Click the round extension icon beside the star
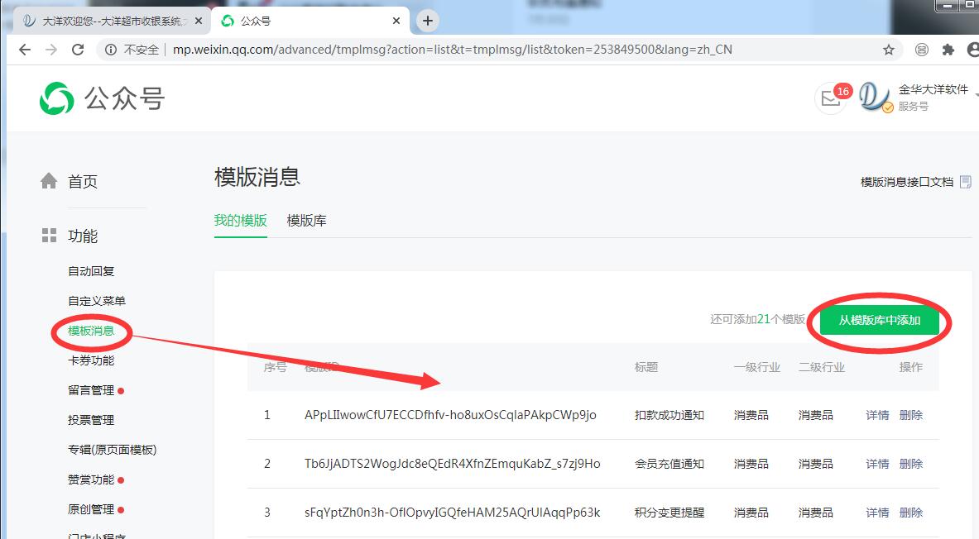 (922, 50)
